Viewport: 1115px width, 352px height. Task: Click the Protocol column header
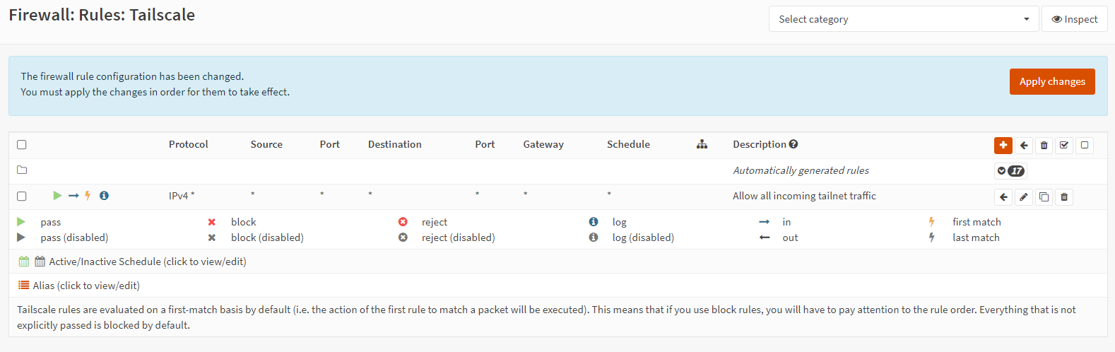pyautogui.click(x=189, y=144)
